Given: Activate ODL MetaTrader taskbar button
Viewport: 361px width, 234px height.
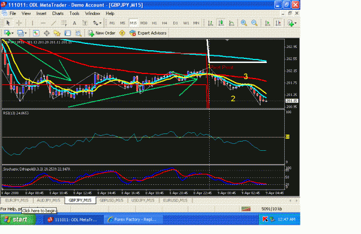Looking at the screenshot, I should tap(73, 220).
